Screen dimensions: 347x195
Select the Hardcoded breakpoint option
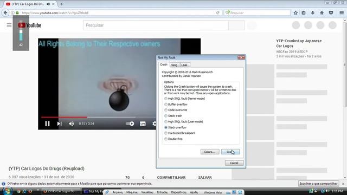point(179,133)
